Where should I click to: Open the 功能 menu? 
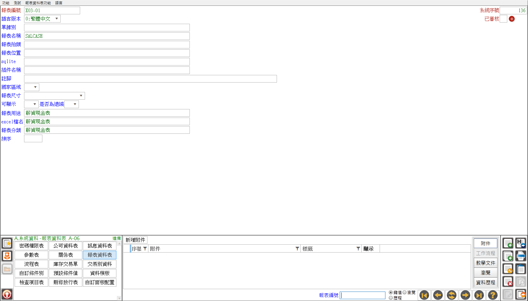(6, 3)
